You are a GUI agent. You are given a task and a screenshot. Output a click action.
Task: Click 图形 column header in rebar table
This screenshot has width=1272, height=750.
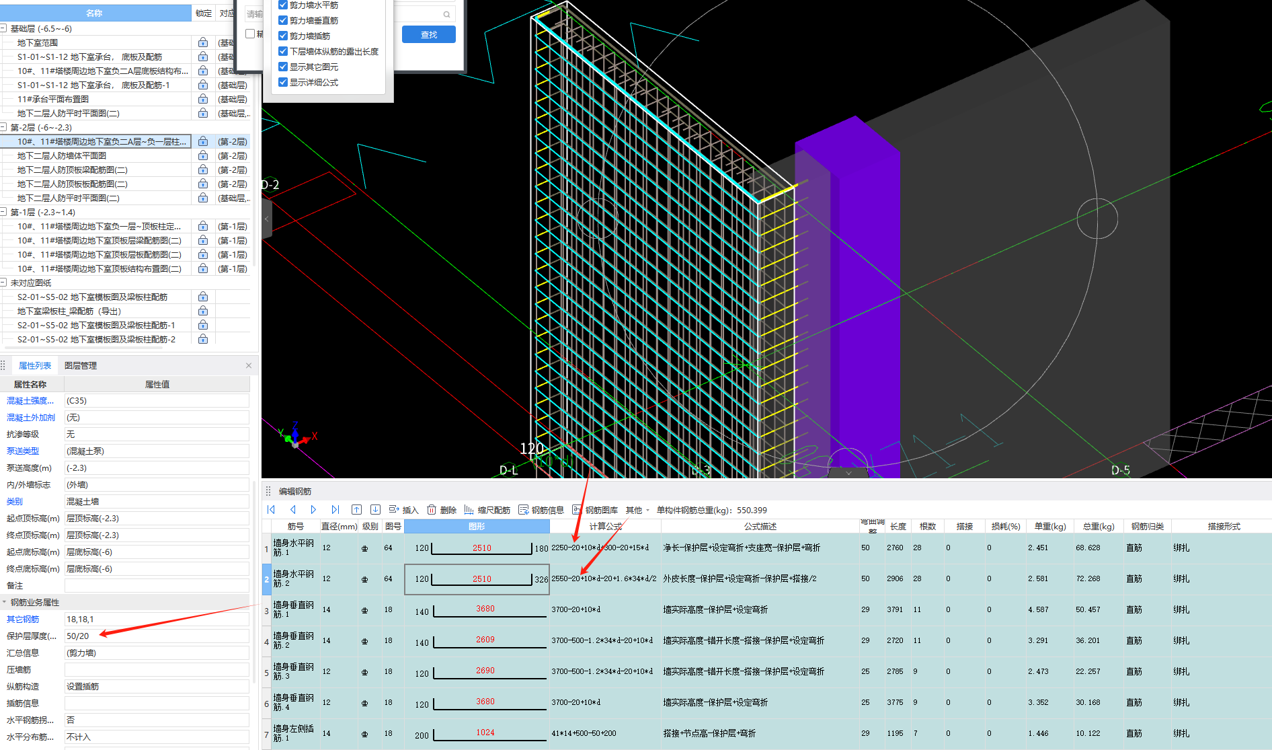coord(477,526)
